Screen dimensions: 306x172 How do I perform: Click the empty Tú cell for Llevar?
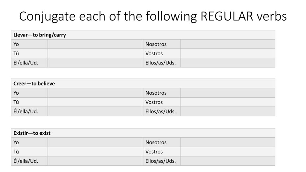pyautogui.click(x=95, y=53)
